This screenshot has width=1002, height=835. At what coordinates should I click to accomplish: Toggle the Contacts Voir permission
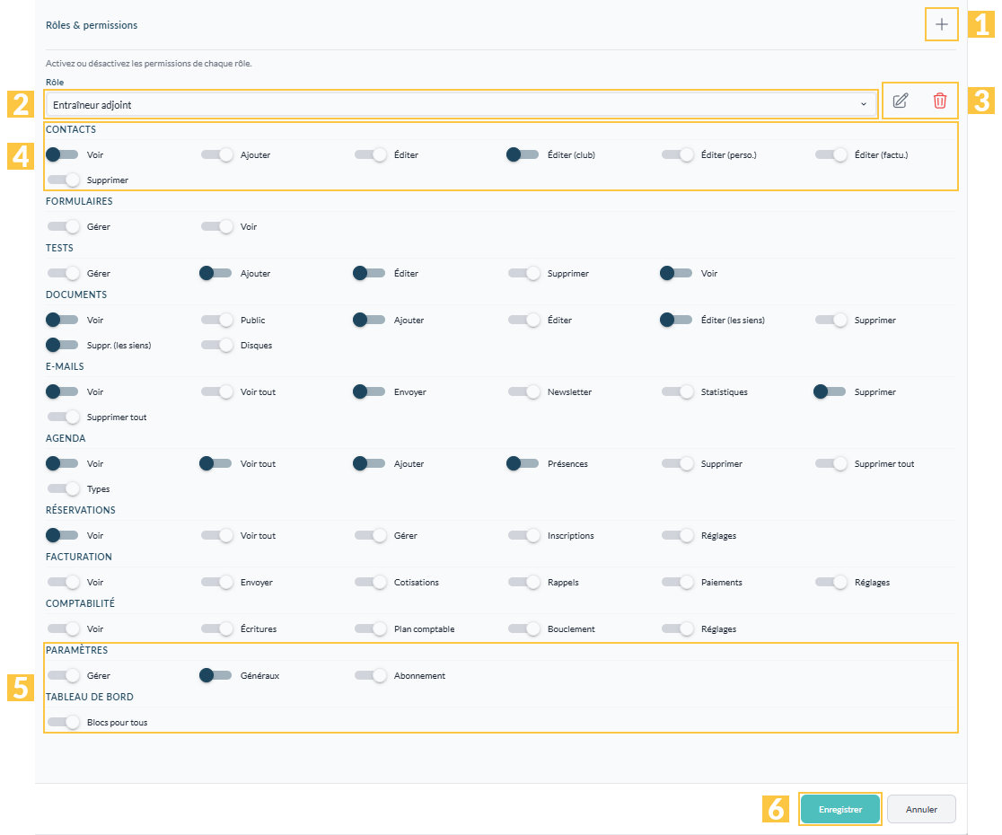(x=63, y=154)
